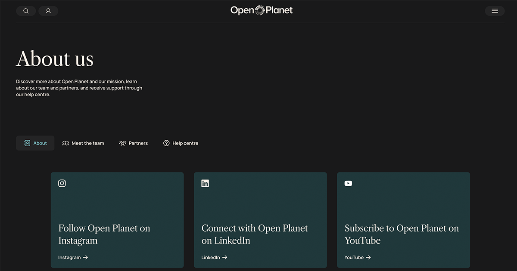Image resolution: width=517 pixels, height=271 pixels.
Task: Click the badge icon beside About
Action: [x=27, y=143]
